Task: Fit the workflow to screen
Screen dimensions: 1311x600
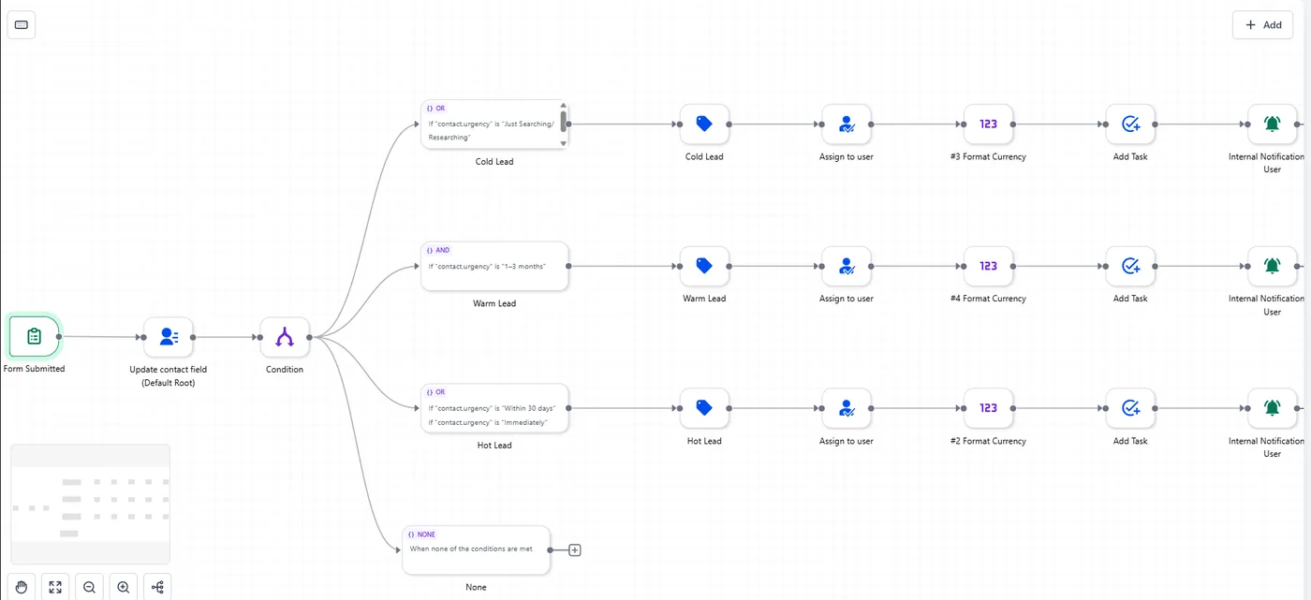Action: pos(55,587)
